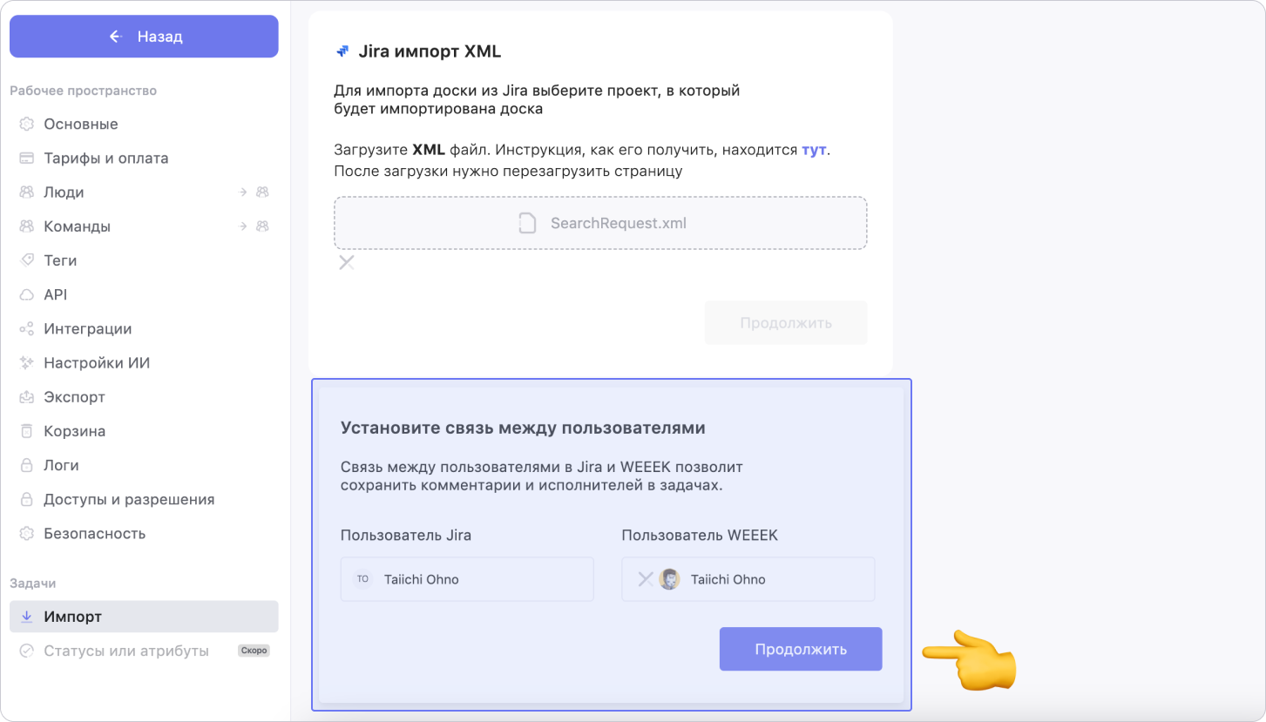
Task: Remove the uploaded SearchRequest.xml file
Action: [x=347, y=262]
